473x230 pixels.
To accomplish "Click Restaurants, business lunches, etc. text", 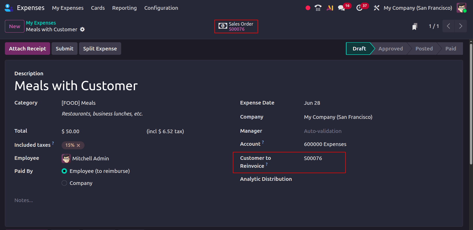I will [102, 114].
